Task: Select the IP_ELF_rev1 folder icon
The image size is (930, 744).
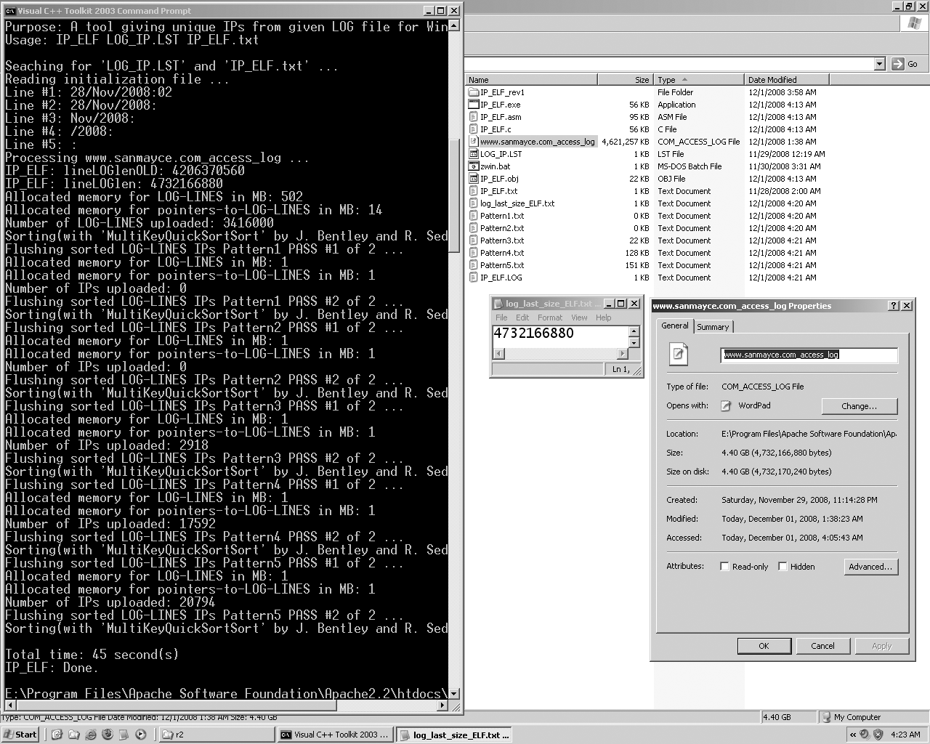Action: 474,92
